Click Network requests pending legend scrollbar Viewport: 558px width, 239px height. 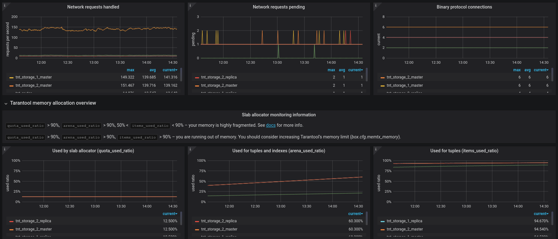pyautogui.click(x=367, y=74)
